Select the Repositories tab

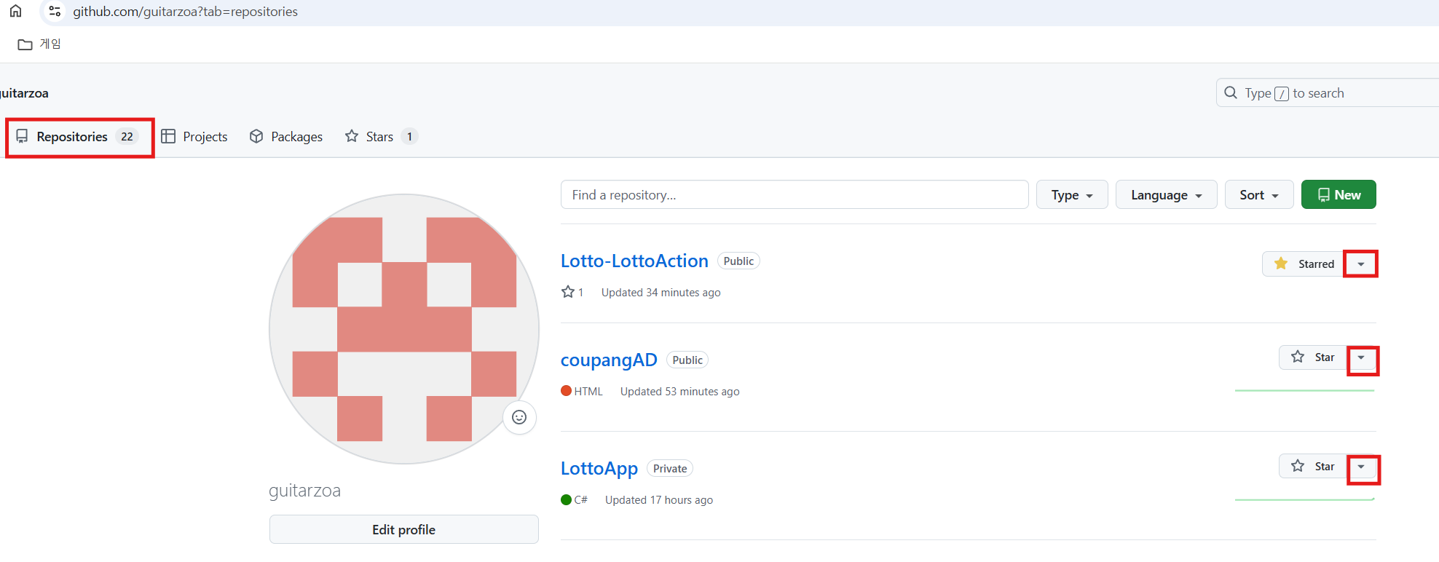(x=78, y=137)
